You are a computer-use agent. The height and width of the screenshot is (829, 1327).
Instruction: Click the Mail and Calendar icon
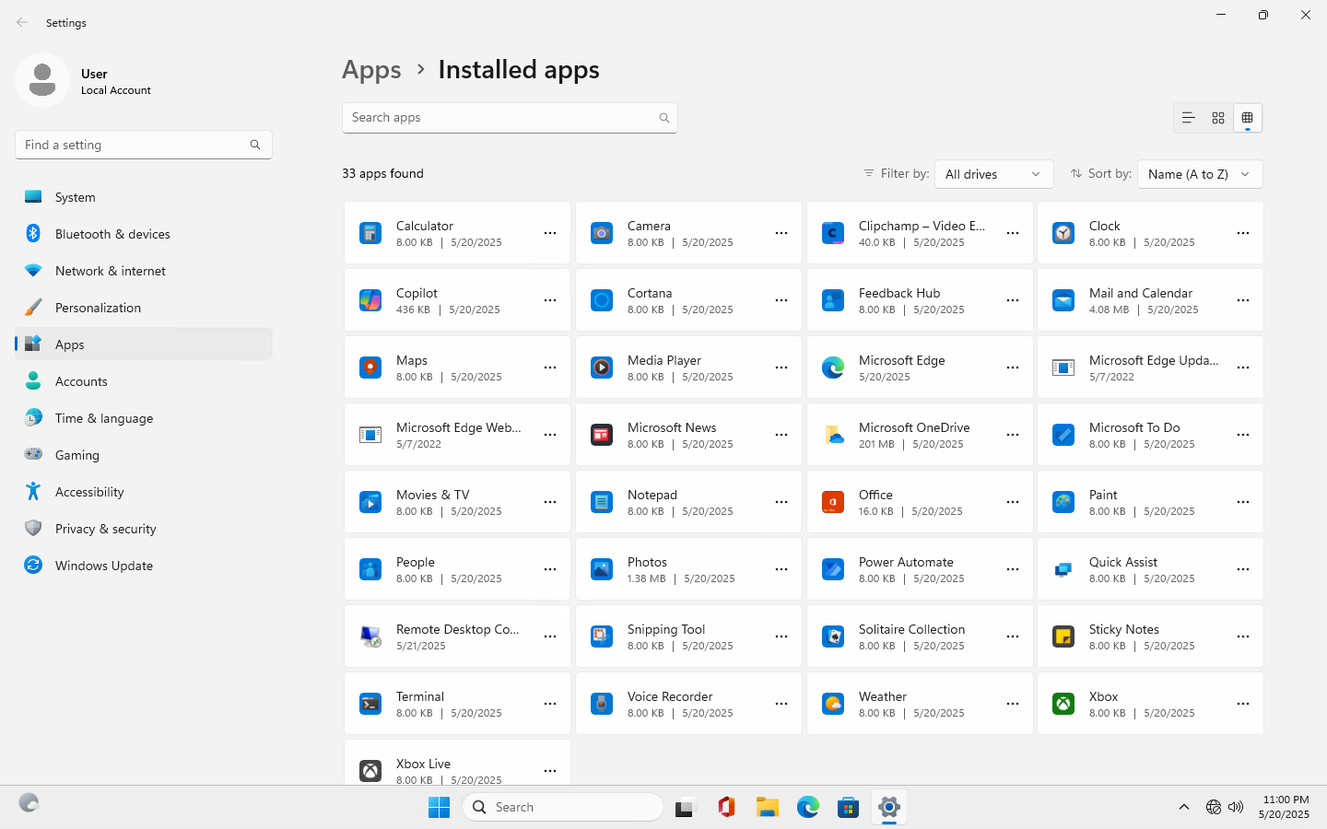click(x=1063, y=300)
